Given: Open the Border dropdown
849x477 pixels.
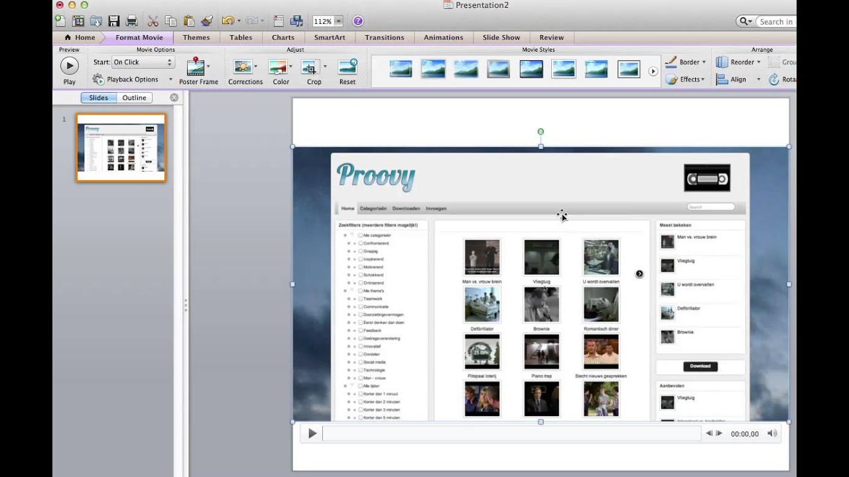Looking at the screenshot, I should coord(686,62).
